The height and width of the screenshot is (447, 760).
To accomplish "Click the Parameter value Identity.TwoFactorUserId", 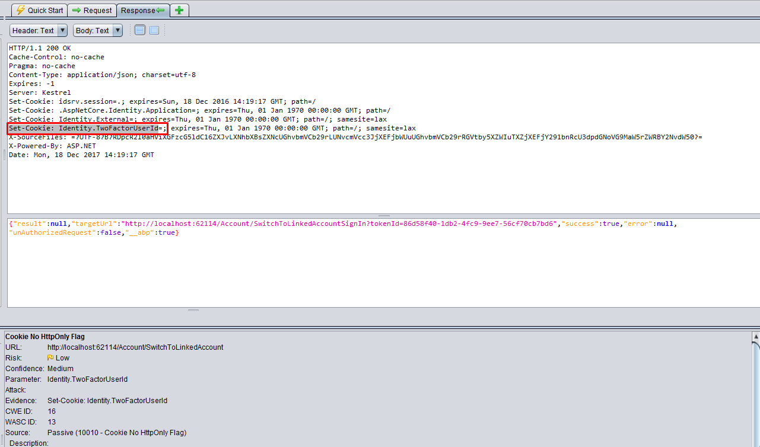I will point(88,379).
